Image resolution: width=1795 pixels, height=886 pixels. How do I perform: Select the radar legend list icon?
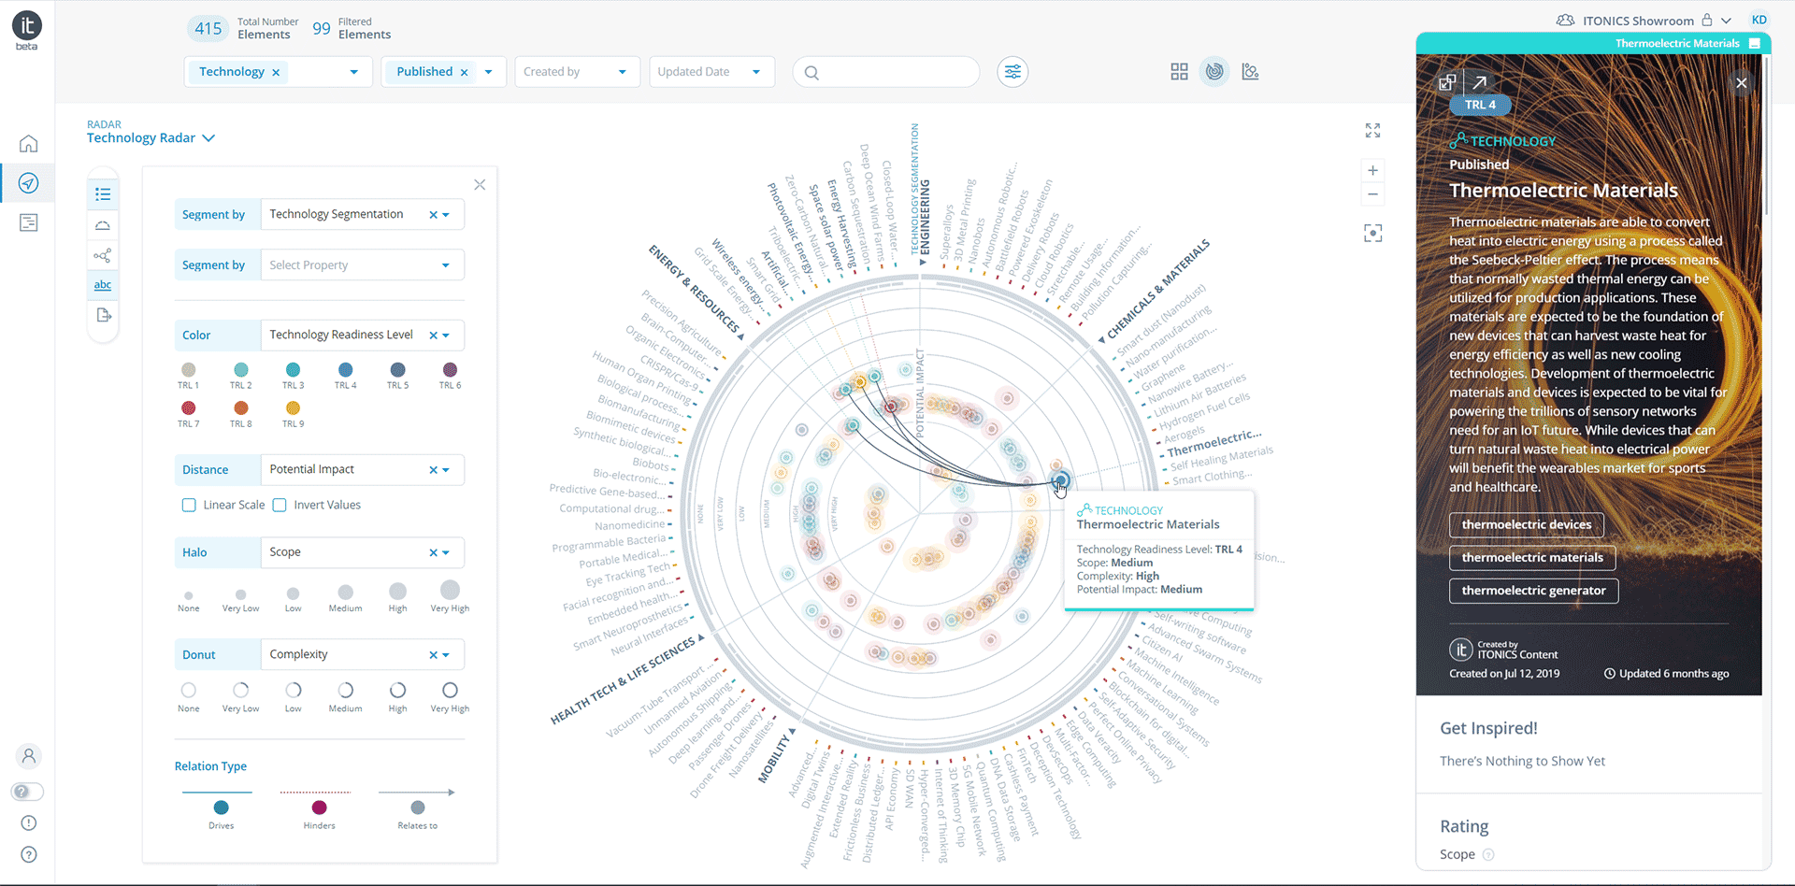[103, 193]
